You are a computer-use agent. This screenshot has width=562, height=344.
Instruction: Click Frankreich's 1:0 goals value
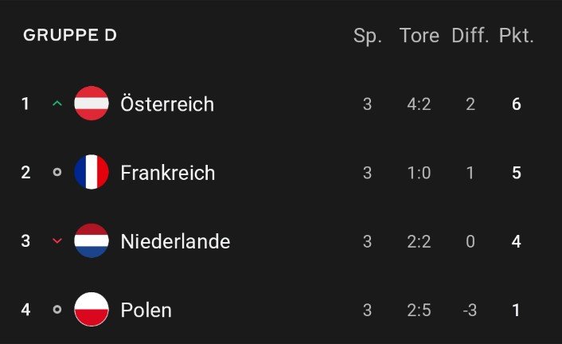[419, 173]
